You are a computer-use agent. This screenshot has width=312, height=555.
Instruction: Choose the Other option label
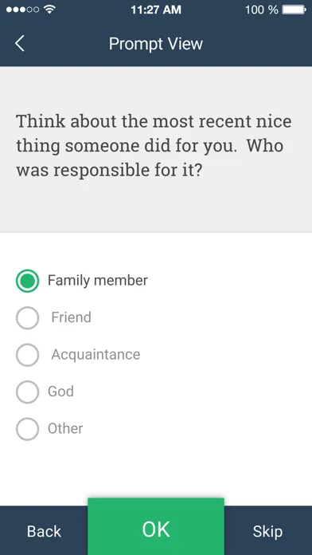[x=65, y=429]
